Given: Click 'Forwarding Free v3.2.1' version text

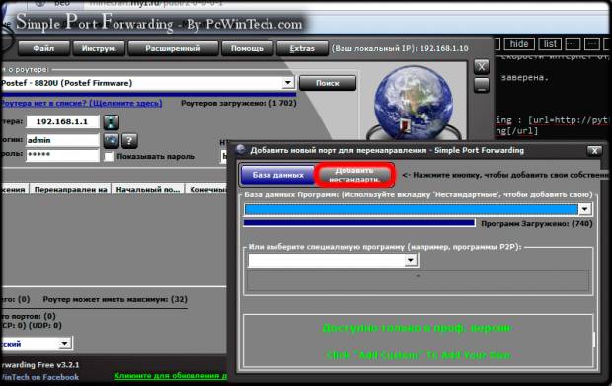Looking at the screenshot, I should tap(39, 365).
